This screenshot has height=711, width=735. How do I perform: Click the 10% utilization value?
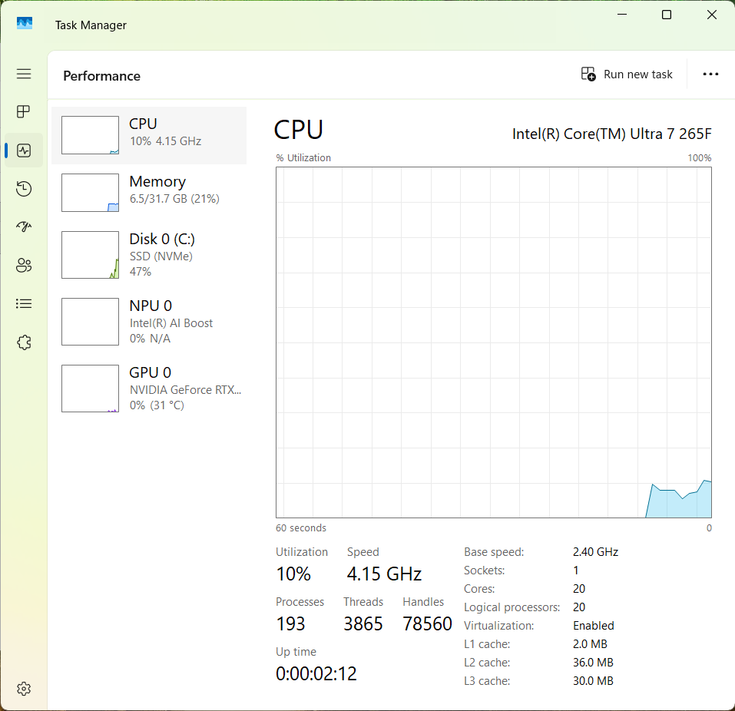tap(293, 574)
